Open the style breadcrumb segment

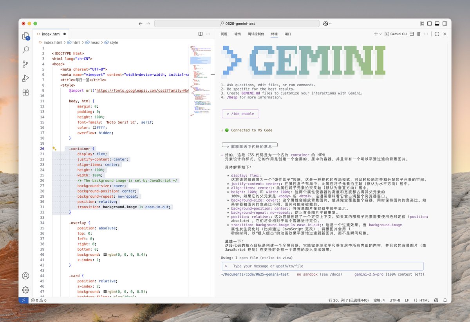(x=114, y=42)
